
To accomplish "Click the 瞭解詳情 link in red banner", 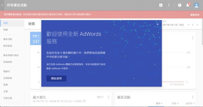I will click(x=195, y=15).
